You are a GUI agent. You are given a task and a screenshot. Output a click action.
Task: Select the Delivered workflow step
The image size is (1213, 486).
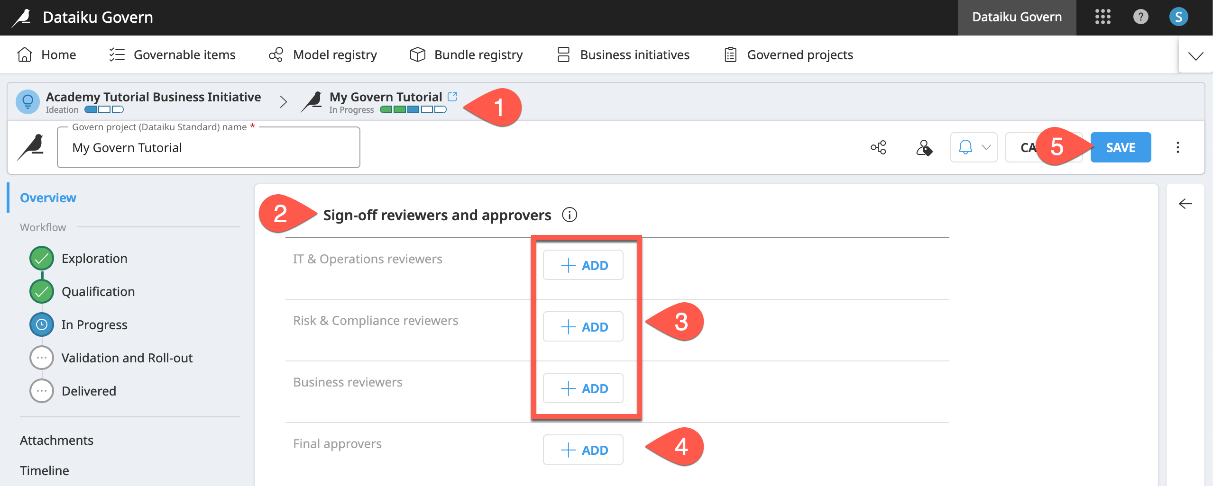(x=89, y=391)
